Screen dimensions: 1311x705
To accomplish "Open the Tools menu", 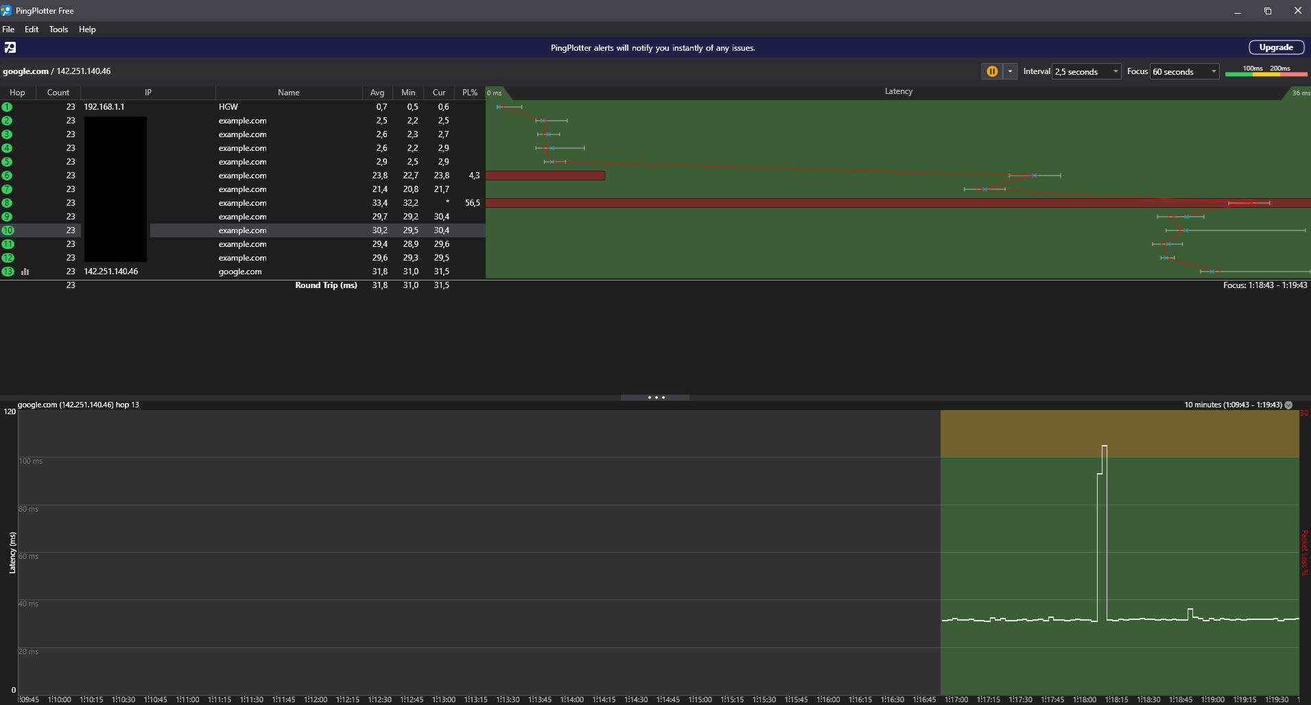I will pos(58,29).
